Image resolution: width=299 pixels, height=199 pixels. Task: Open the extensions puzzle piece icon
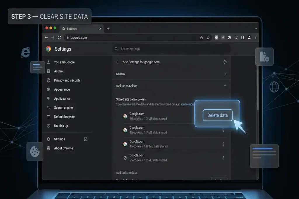click(x=230, y=38)
